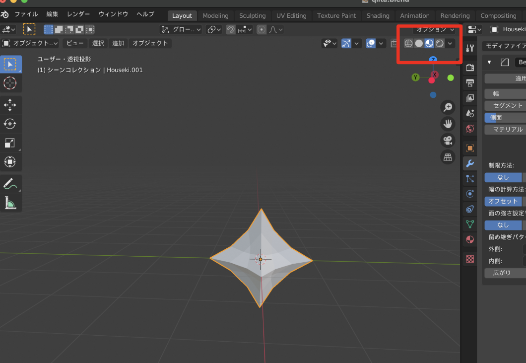
Task: Toggle the snap magnet button
Action: coord(230,30)
